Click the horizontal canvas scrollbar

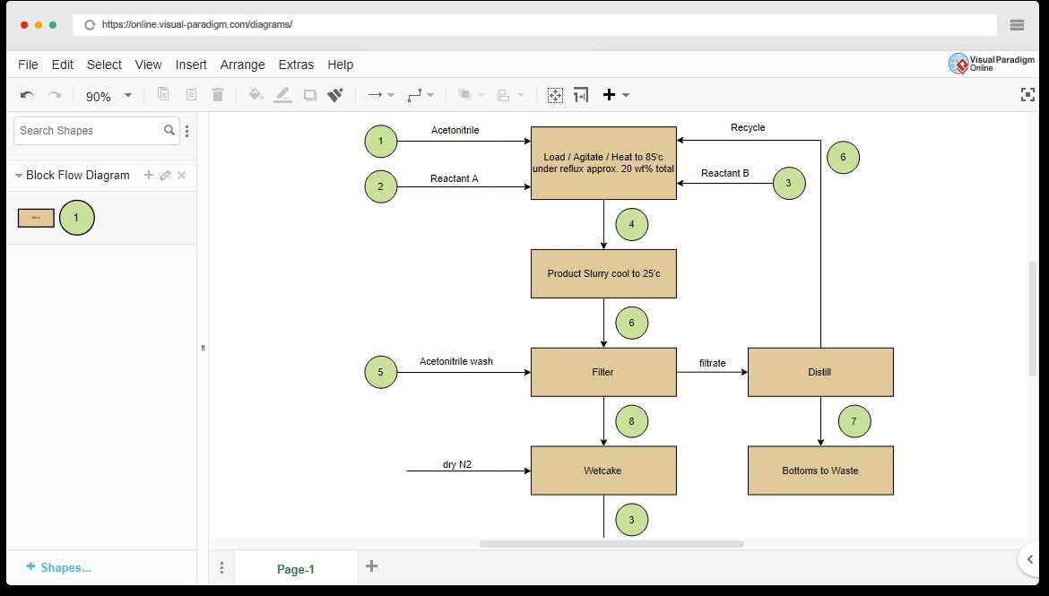pos(611,544)
